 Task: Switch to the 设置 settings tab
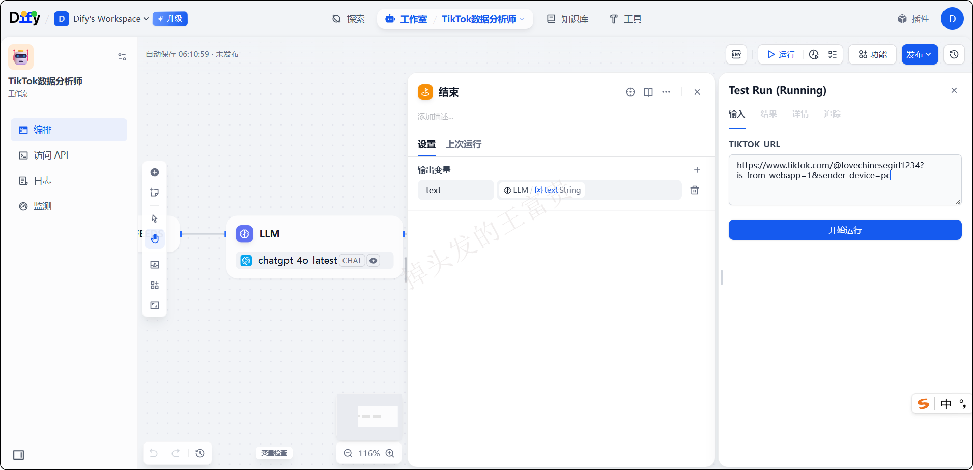tap(426, 144)
